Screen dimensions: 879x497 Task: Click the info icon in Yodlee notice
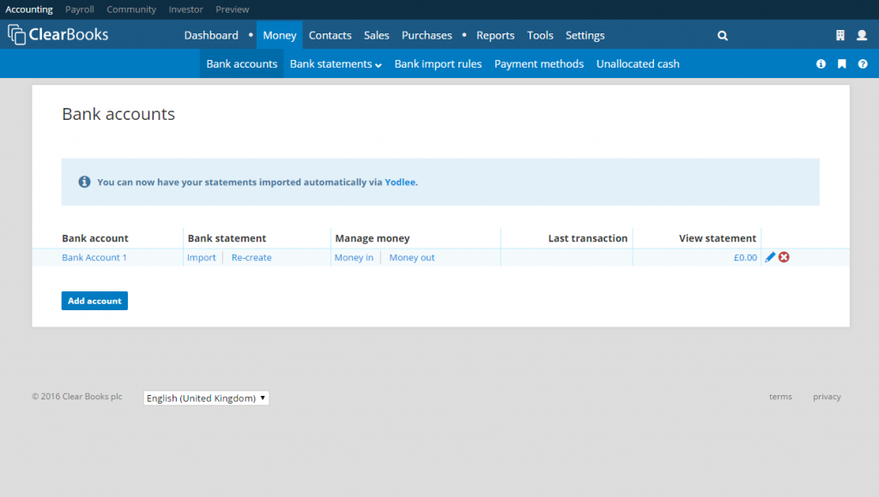click(84, 182)
